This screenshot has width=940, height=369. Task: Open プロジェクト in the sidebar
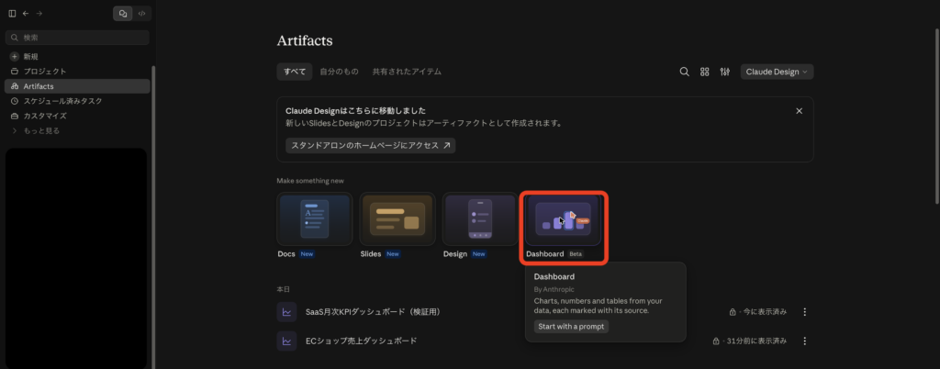coord(77,72)
